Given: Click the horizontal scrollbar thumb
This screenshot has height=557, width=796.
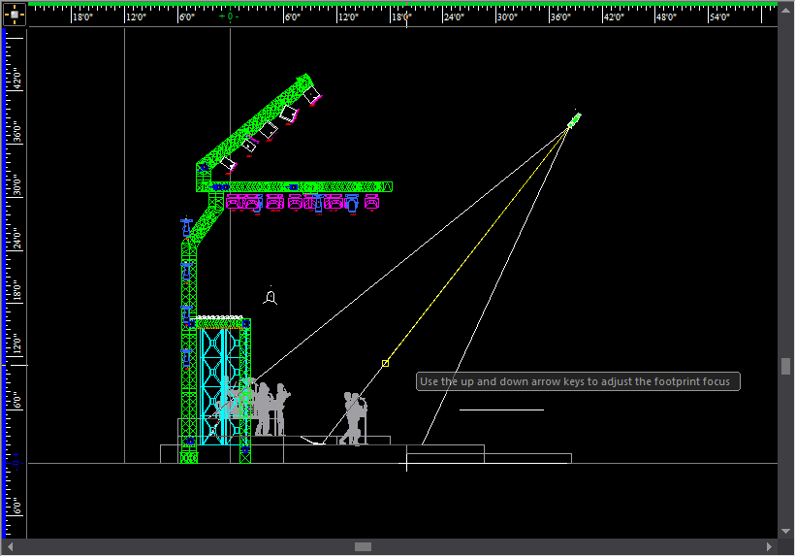Looking at the screenshot, I should coord(363,547).
